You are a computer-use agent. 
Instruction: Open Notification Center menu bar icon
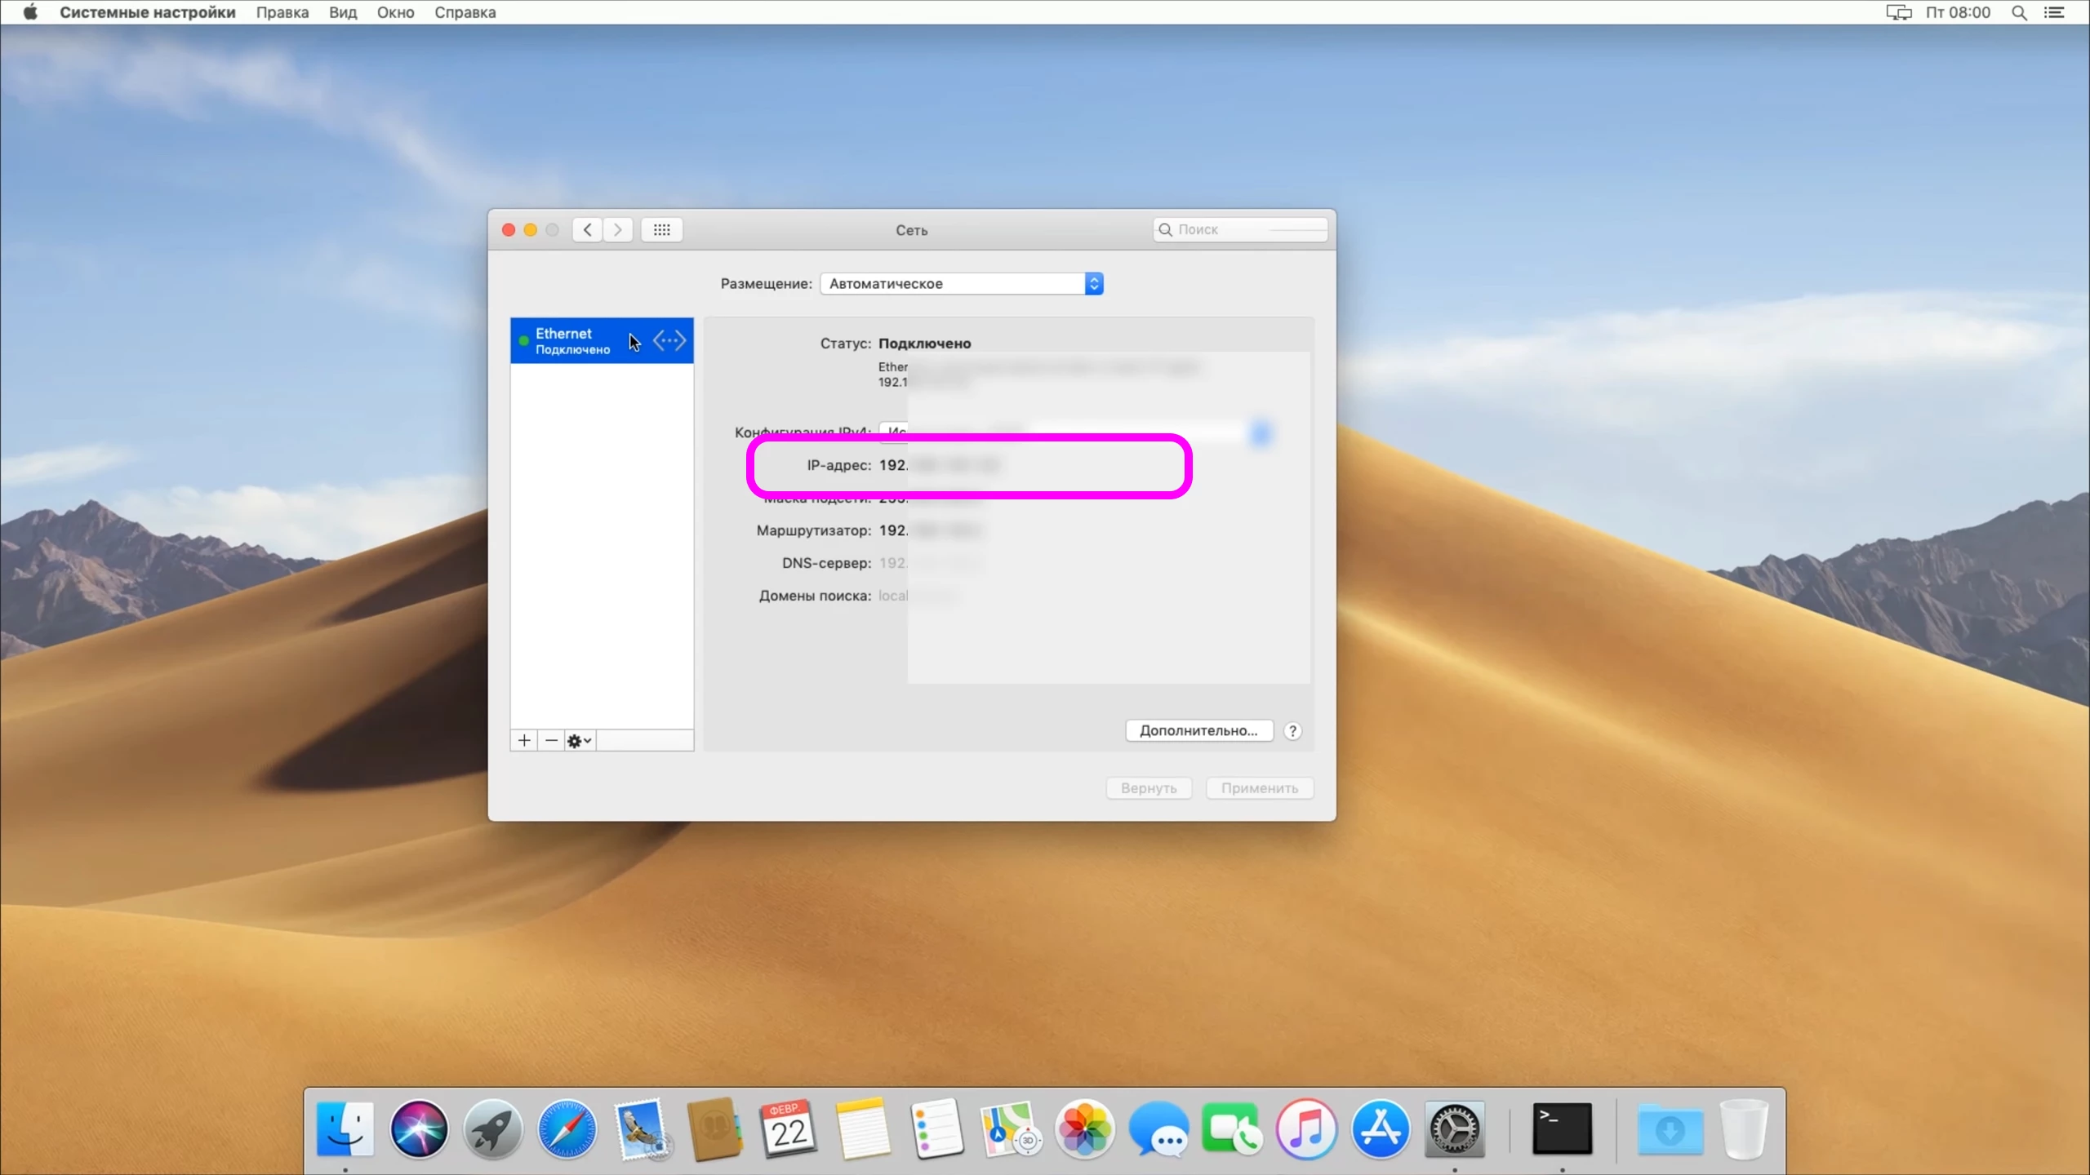[2054, 12]
